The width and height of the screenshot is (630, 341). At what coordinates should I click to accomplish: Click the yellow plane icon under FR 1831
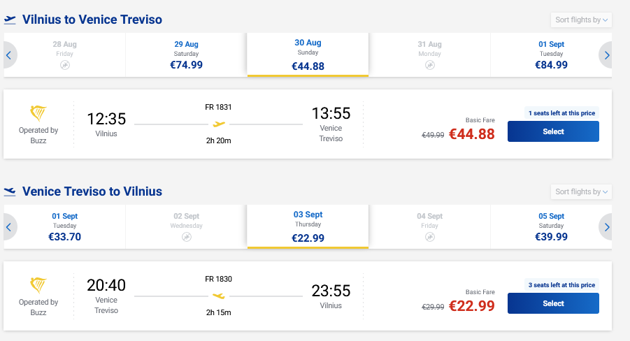click(219, 124)
